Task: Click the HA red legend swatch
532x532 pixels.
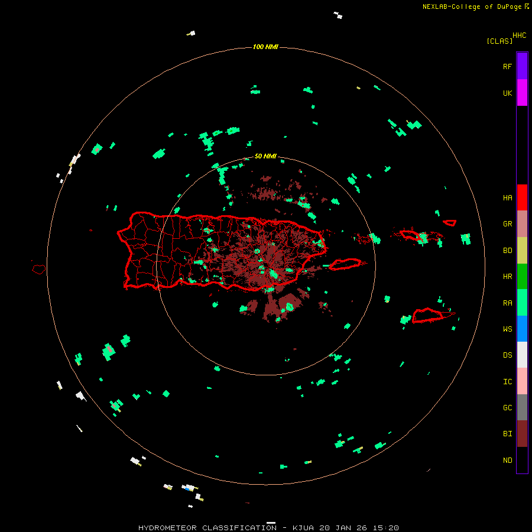Action: 522,197
